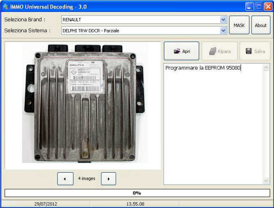Click the Salva save button

coord(255,51)
